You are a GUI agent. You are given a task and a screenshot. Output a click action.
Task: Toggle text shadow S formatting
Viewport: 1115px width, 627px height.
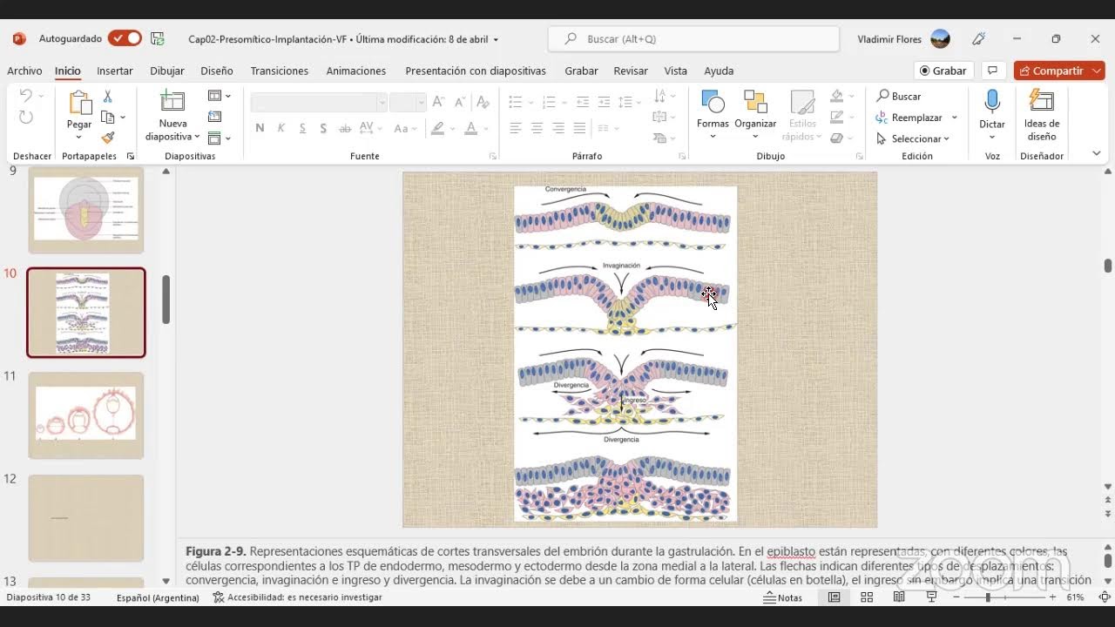pyautogui.click(x=323, y=128)
